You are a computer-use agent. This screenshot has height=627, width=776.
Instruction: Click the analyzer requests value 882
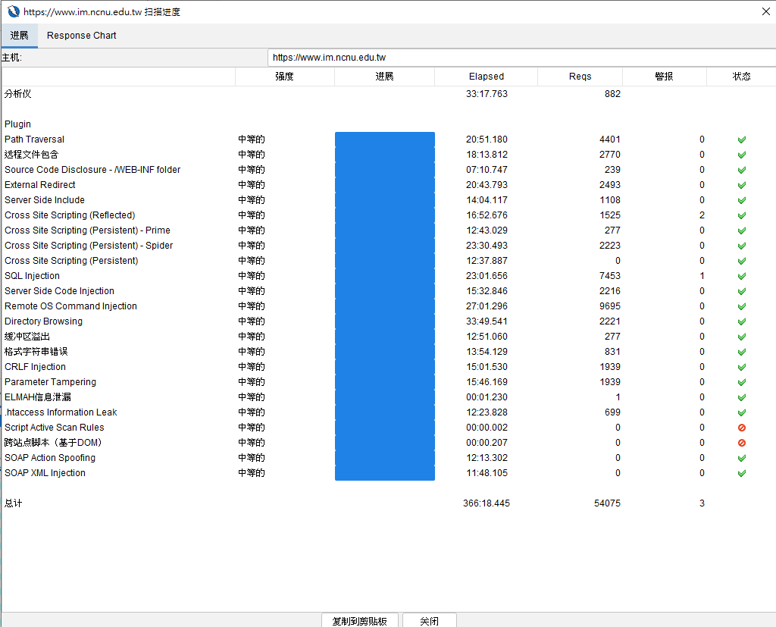612,93
